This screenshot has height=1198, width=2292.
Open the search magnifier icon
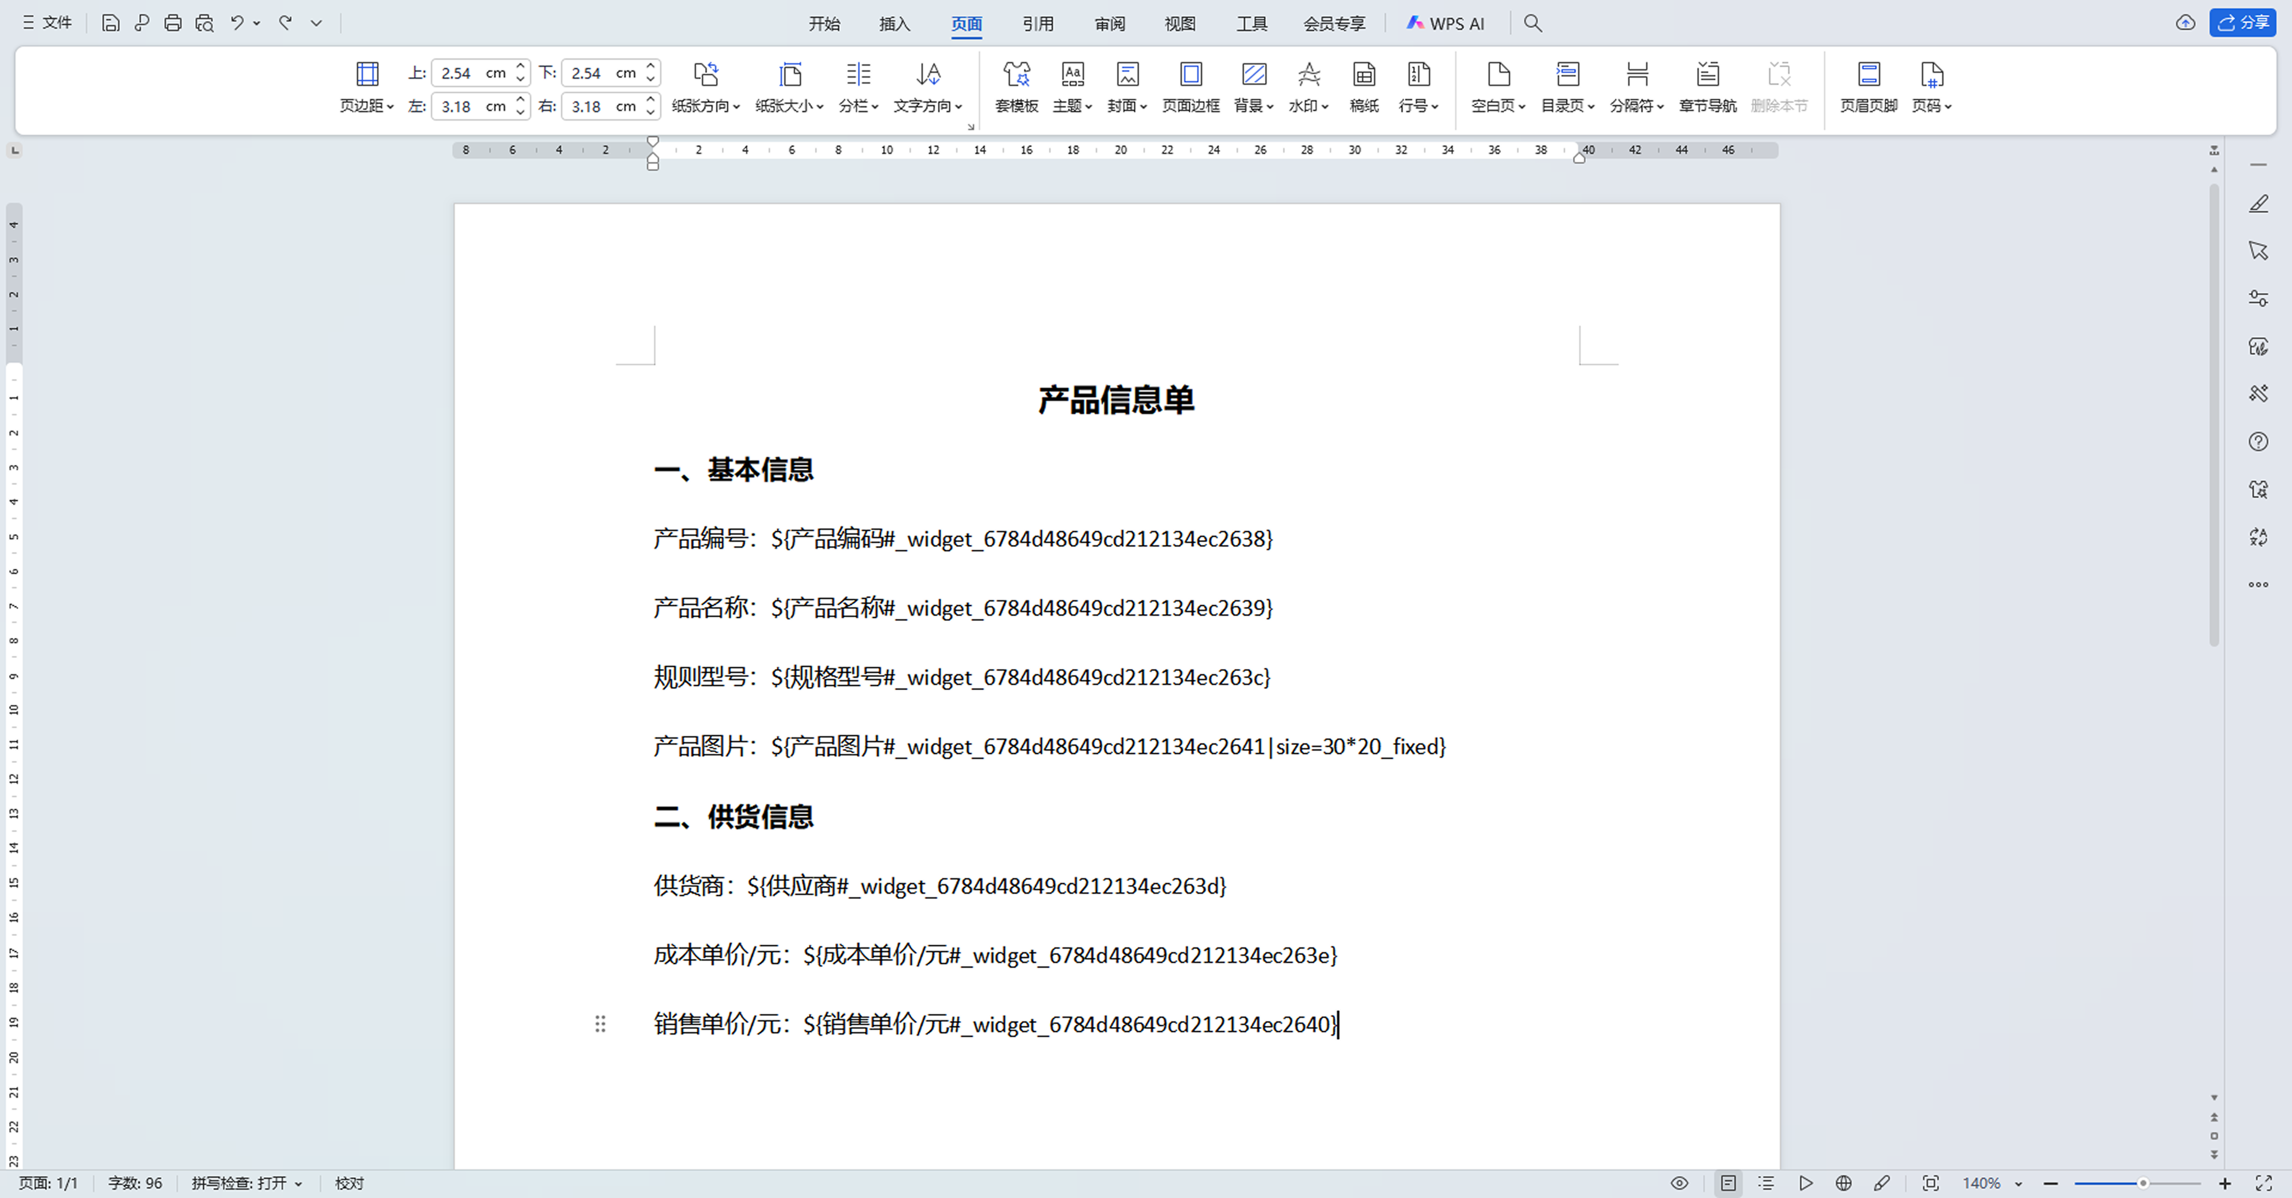pos(1532,23)
